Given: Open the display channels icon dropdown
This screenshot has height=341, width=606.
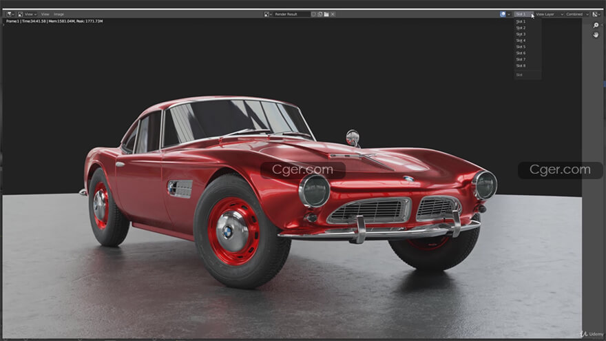Looking at the screenshot, I should [597, 14].
